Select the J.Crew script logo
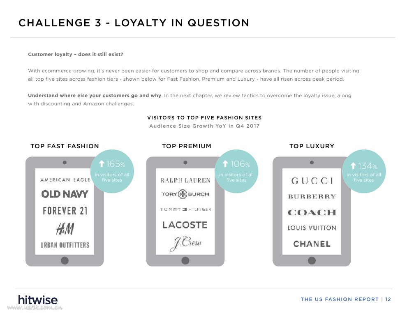 coord(185,244)
